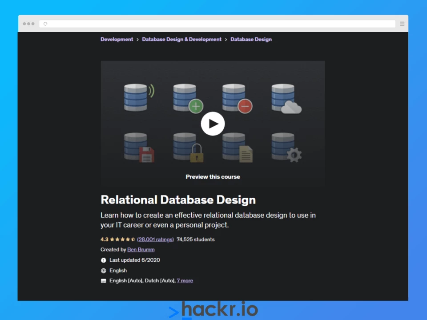427x320 pixels.
Task: Click the course description paragraph
Action: [x=208, y=220]
